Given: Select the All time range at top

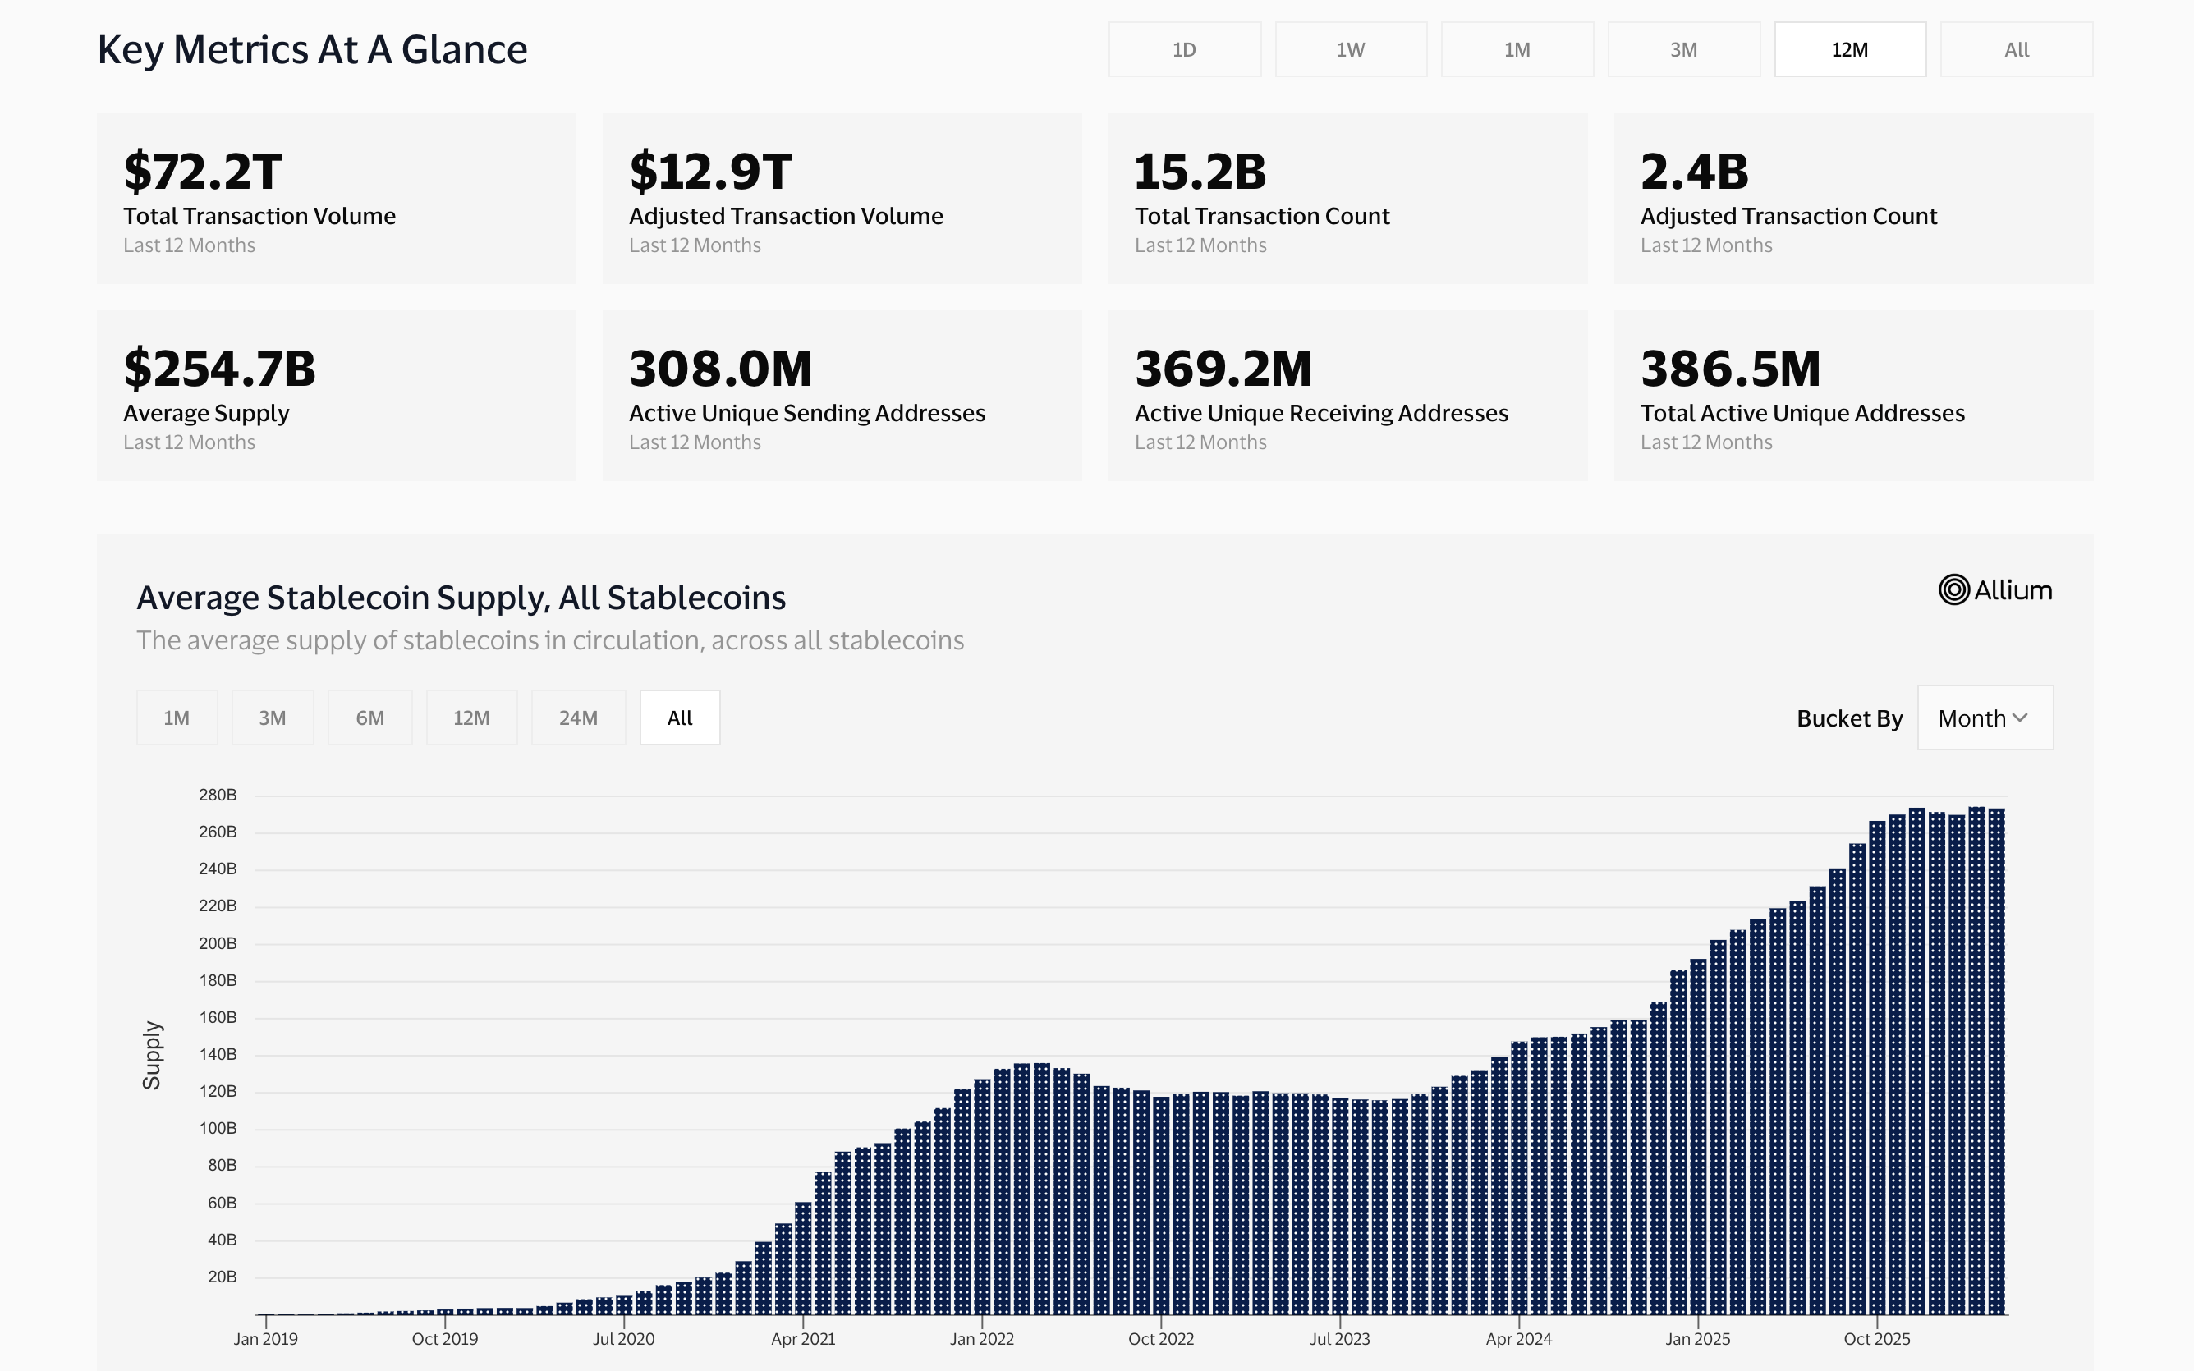Looking at the screenshot, I should click(2017, 50).
